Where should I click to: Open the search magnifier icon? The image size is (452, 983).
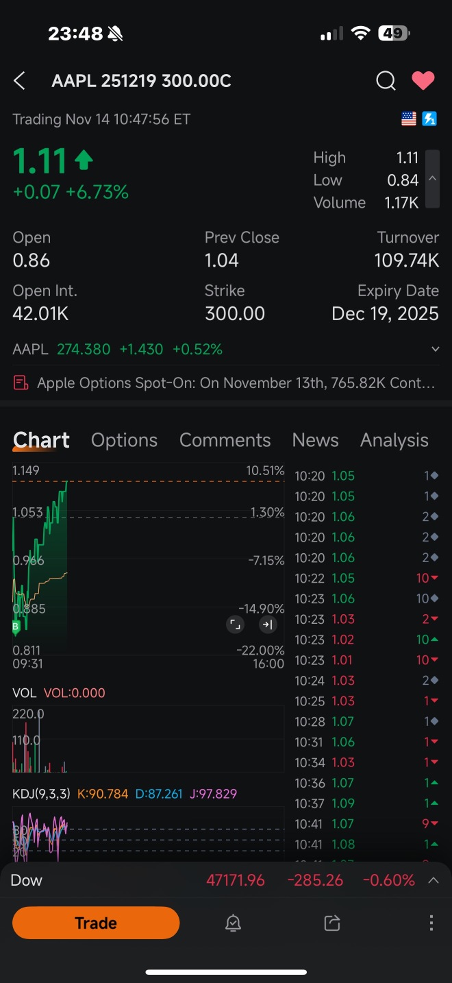point(386,81)
